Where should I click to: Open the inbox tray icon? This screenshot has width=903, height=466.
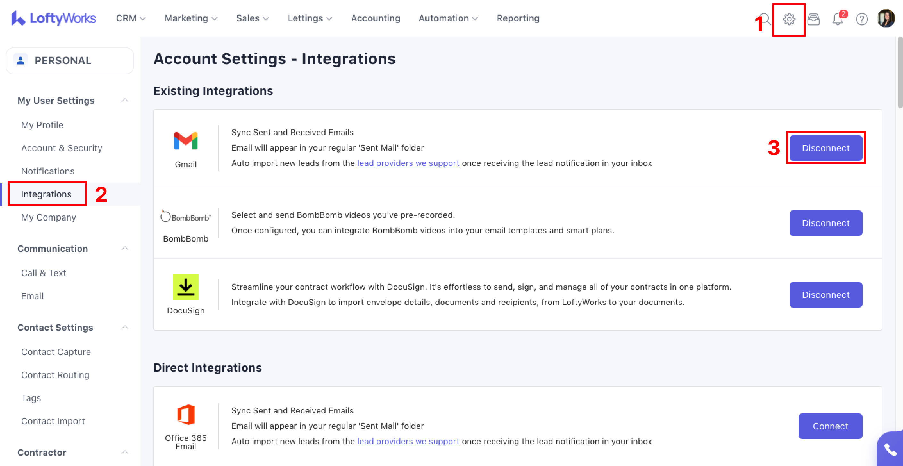click(x=813, y=19)
